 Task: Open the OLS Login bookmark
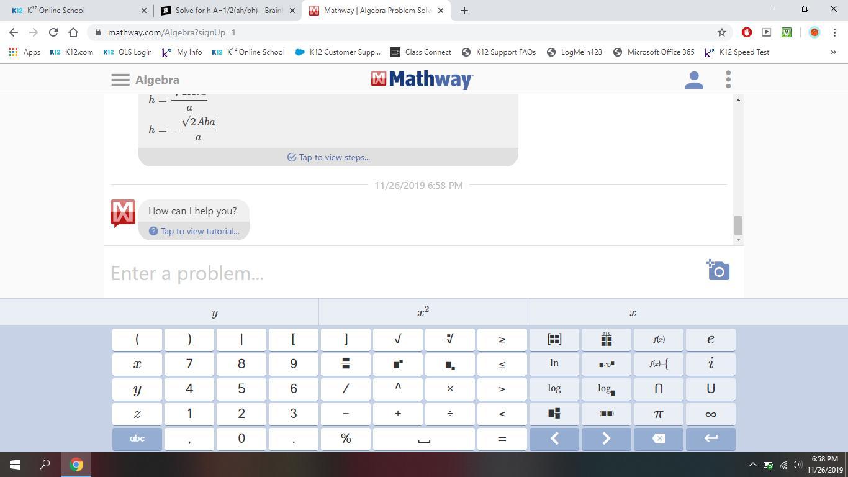coord(127,52)
